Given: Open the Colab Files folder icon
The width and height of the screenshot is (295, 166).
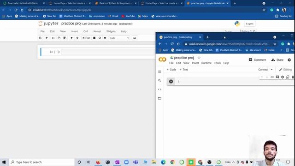Looking at the screenshot, I should (159, 98).
